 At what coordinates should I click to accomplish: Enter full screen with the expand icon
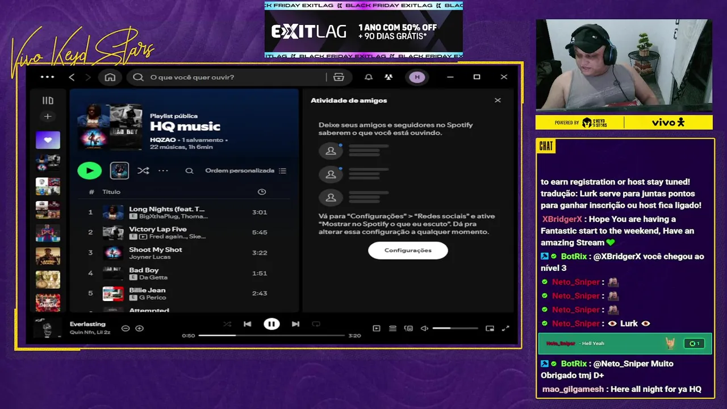505,328
